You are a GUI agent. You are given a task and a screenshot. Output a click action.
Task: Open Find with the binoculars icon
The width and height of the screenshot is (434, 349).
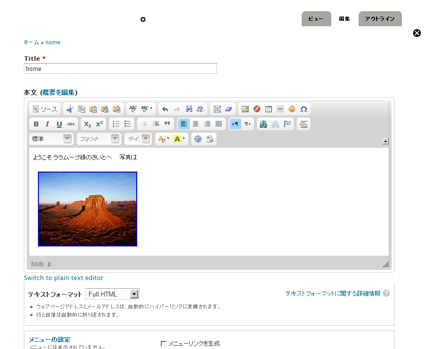[189, 109]
